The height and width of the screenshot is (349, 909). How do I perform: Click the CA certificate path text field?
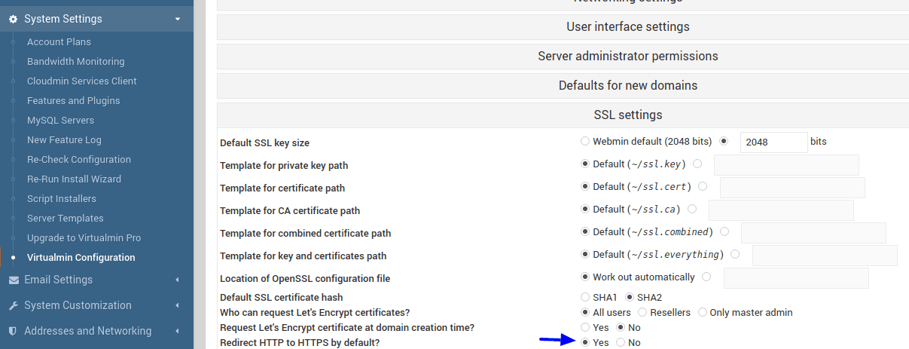click(x=781, y=210)
